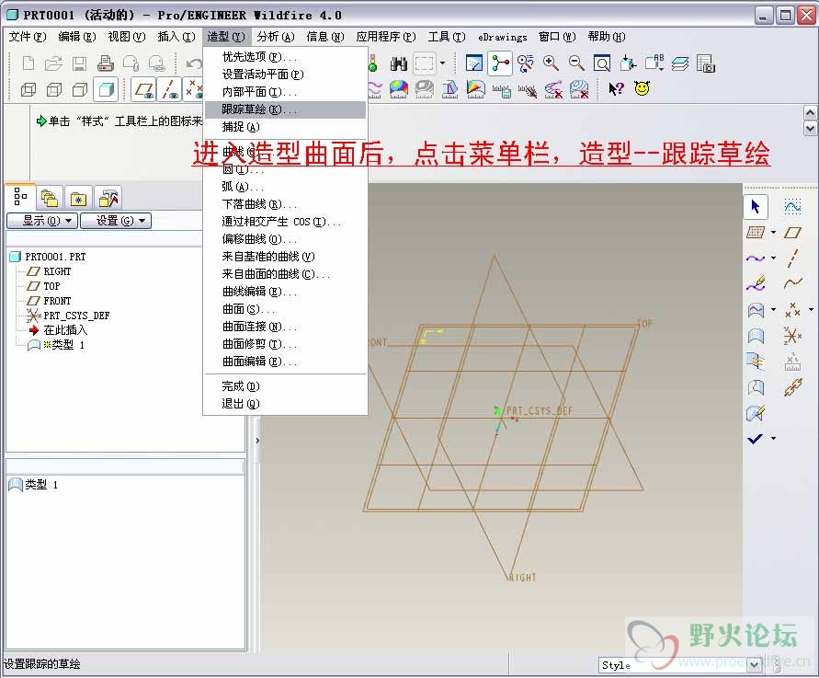Click the message area scroll down arrow
819x678 pixels.
pyautogui.click(x=810, y=128)
